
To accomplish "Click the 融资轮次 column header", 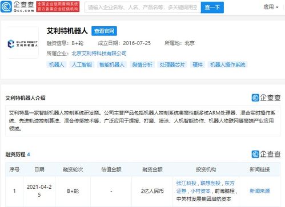I will 73,169.
